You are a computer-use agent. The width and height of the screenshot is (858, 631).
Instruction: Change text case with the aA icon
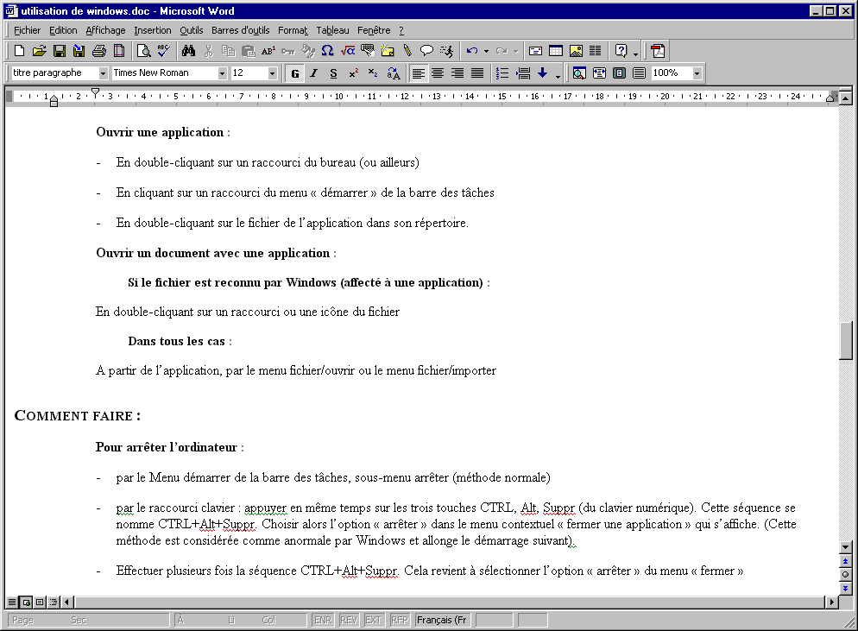pyautogui.click(x=394, y=73)
